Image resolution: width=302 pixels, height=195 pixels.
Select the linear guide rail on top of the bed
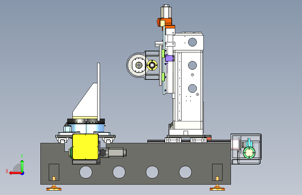189,142
